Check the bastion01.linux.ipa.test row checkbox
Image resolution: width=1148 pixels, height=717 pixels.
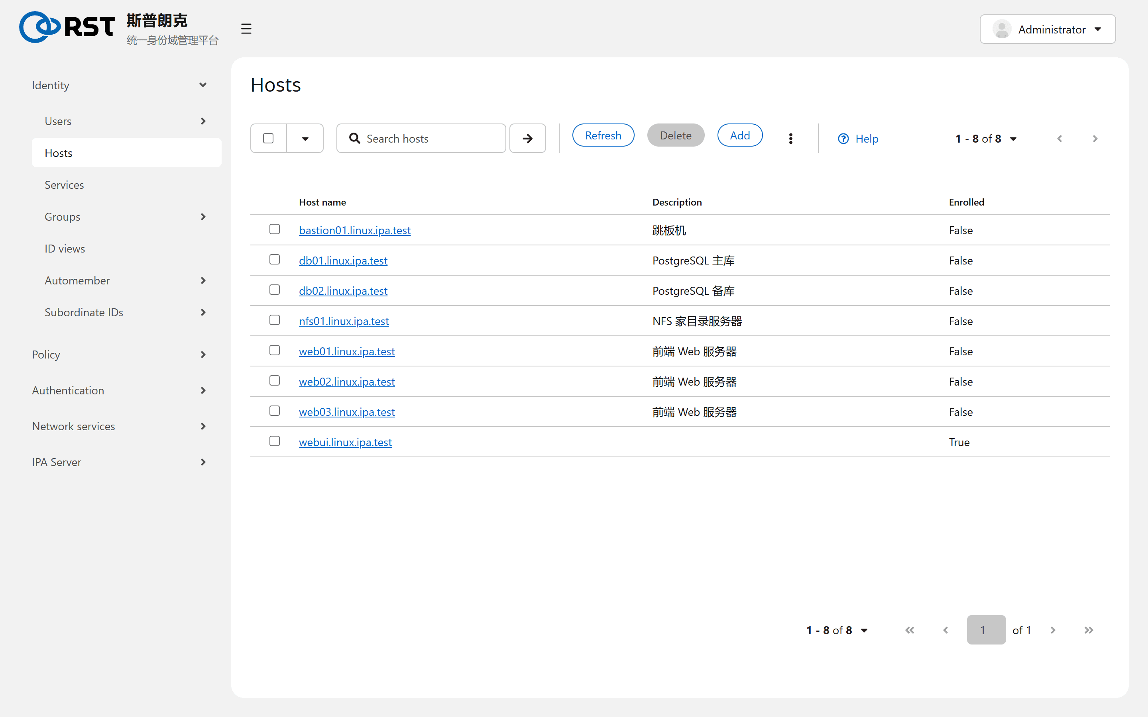tap(274, 229)
